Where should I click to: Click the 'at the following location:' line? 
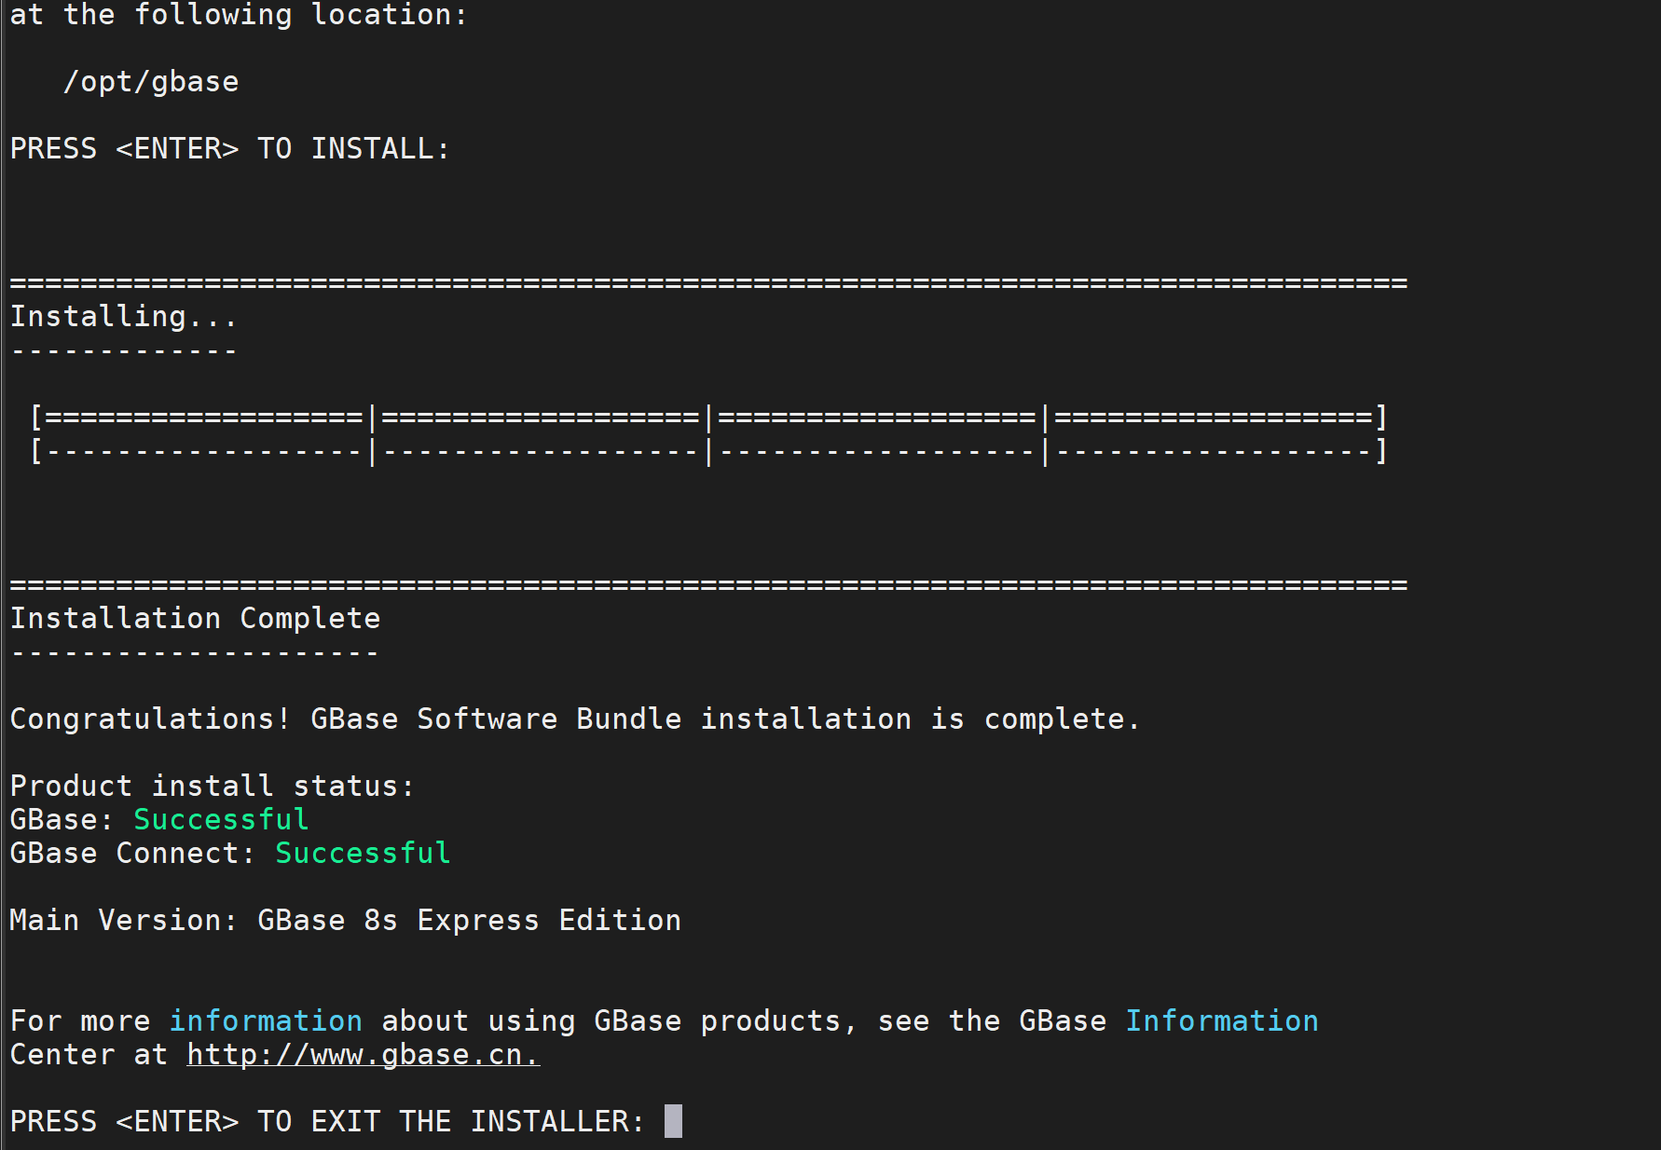239,15
